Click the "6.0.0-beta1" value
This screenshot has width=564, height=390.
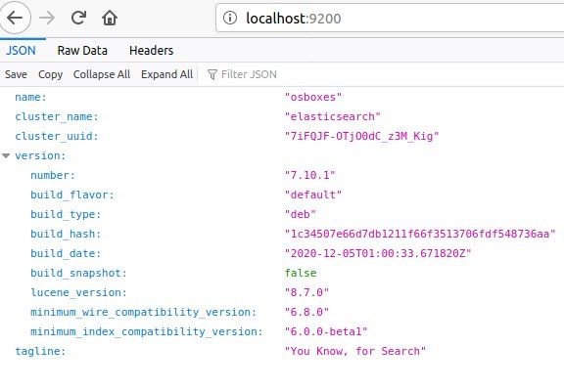click(326, 331)
